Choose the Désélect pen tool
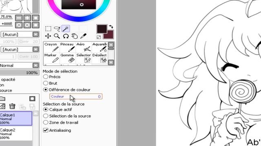 click(100, 58)
